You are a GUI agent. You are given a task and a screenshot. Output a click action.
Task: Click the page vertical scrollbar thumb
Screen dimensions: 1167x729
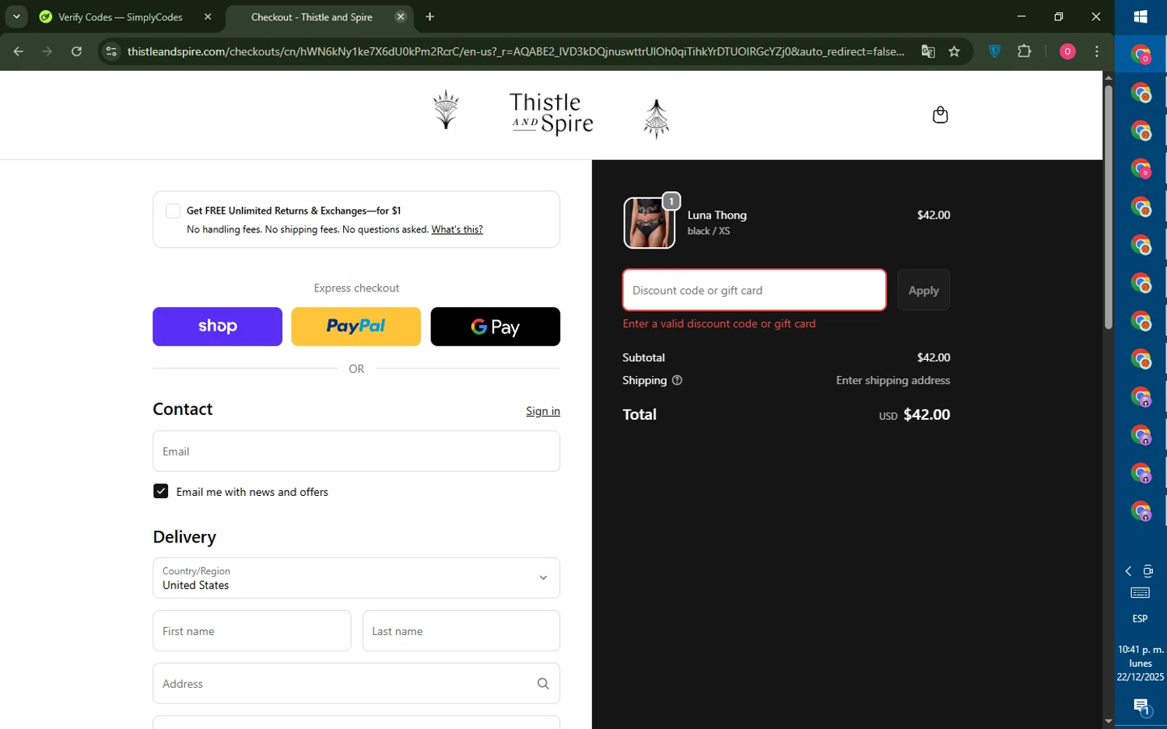(x=1109, y=206)
